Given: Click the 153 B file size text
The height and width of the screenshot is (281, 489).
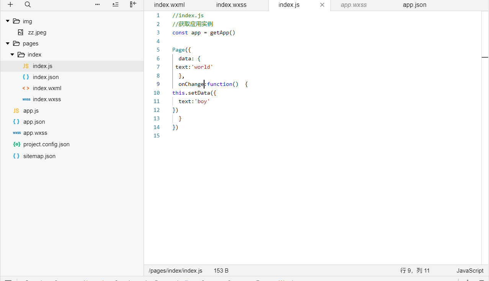Looking at the screenshot, I should 221,271.
